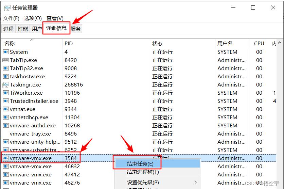This screenshot has height=189, width=284.
Task: Click PID cell 3948
Action: (x=71, y=101)
